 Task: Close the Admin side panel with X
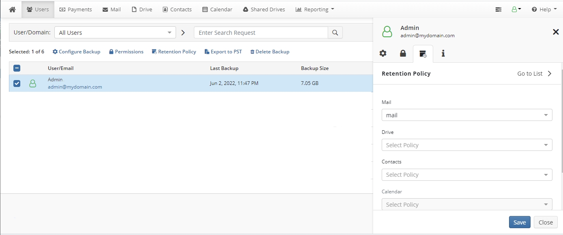click(x=556, y=32)
